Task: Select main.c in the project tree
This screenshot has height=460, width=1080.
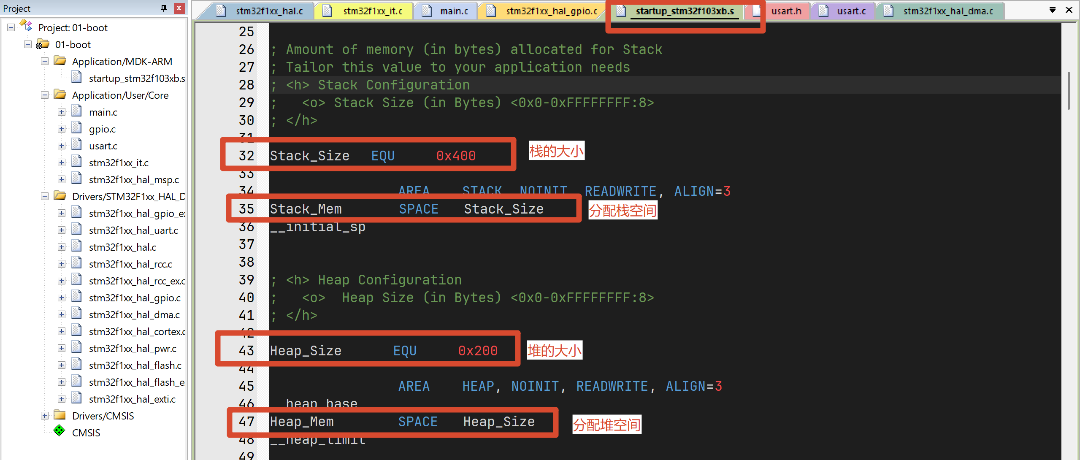Action: point(103,112)
